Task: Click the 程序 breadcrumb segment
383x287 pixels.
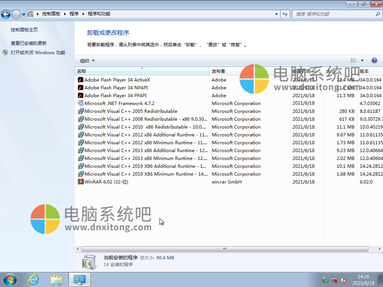Action: 74,14
